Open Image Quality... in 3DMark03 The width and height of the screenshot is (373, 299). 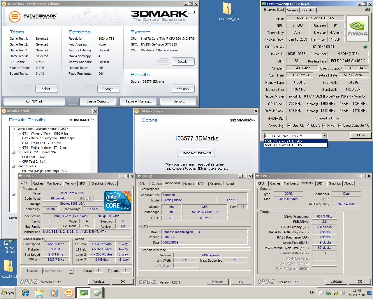click(x=98, y=101)
